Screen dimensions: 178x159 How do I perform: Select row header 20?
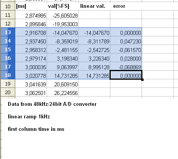click(8, 92)
